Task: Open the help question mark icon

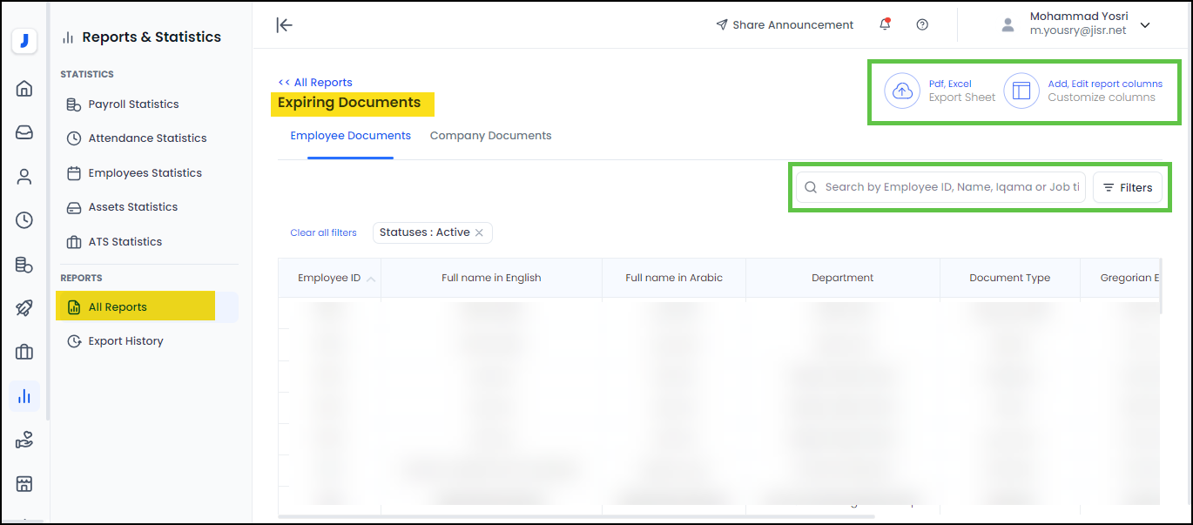Action: [x=922, y=24]
